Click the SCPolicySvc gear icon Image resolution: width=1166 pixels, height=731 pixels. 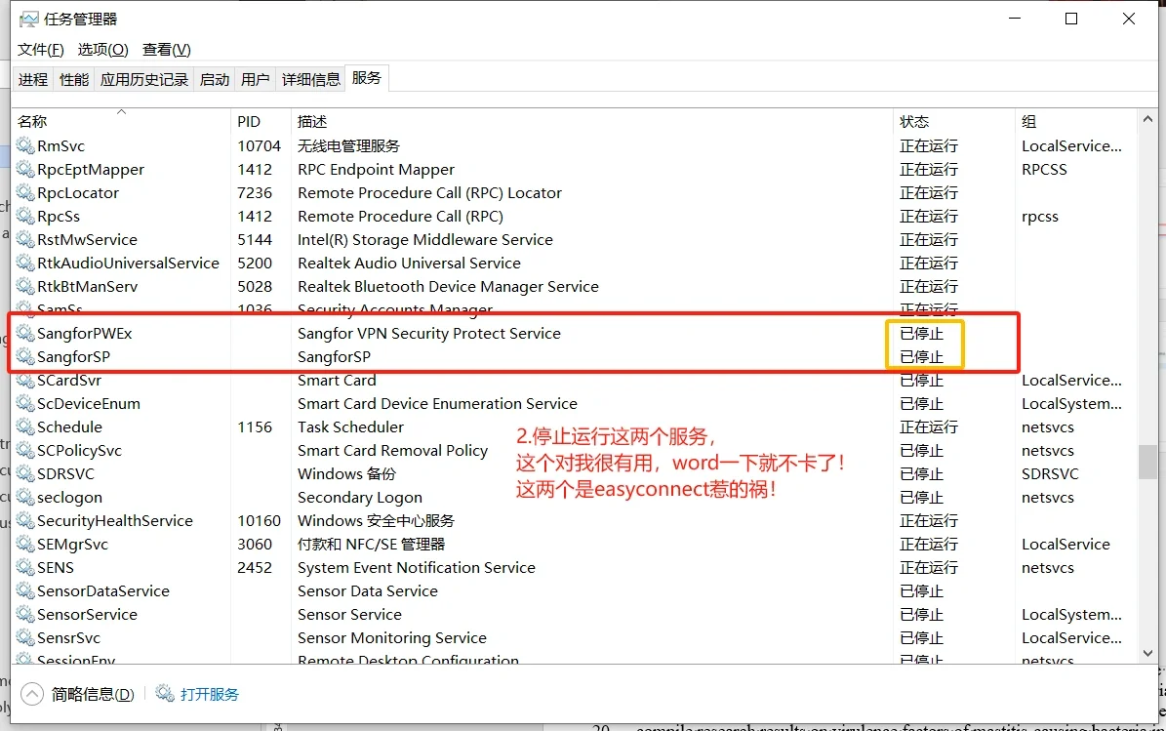coord(25,451)
